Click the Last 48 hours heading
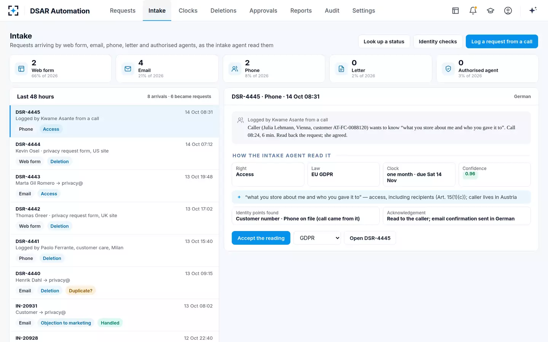The image size is (548, 342). pos(35,97)
